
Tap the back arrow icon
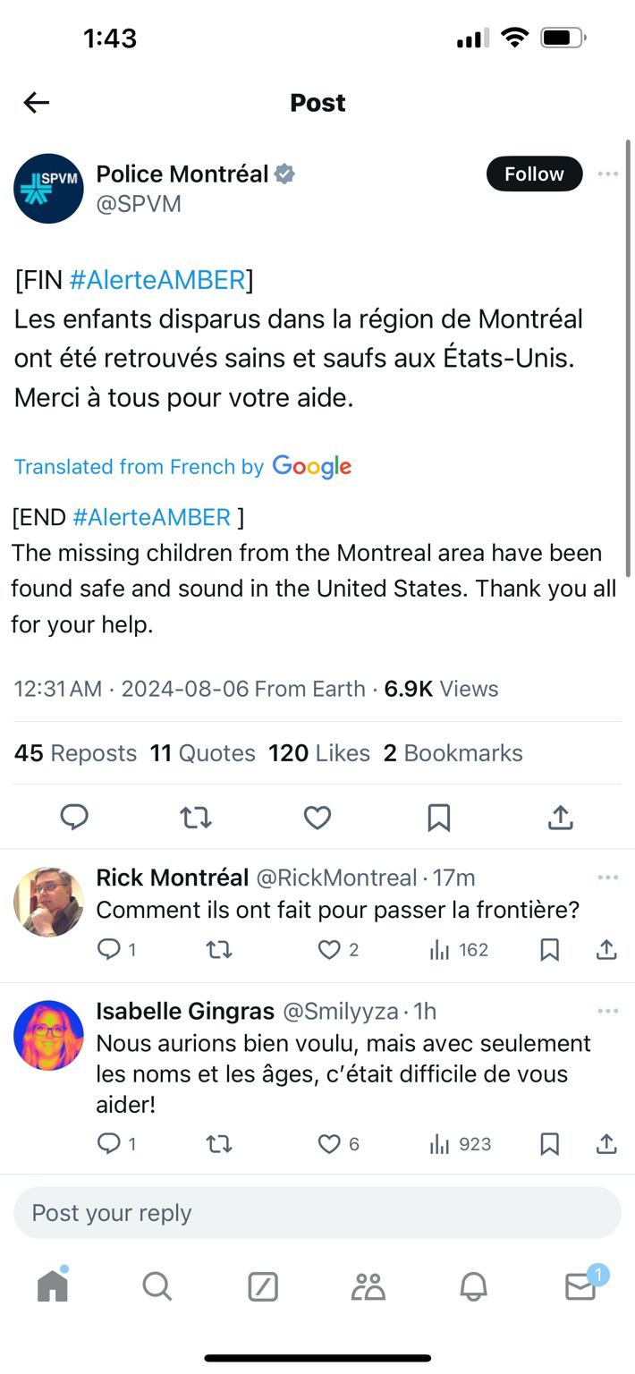(36, 103)
